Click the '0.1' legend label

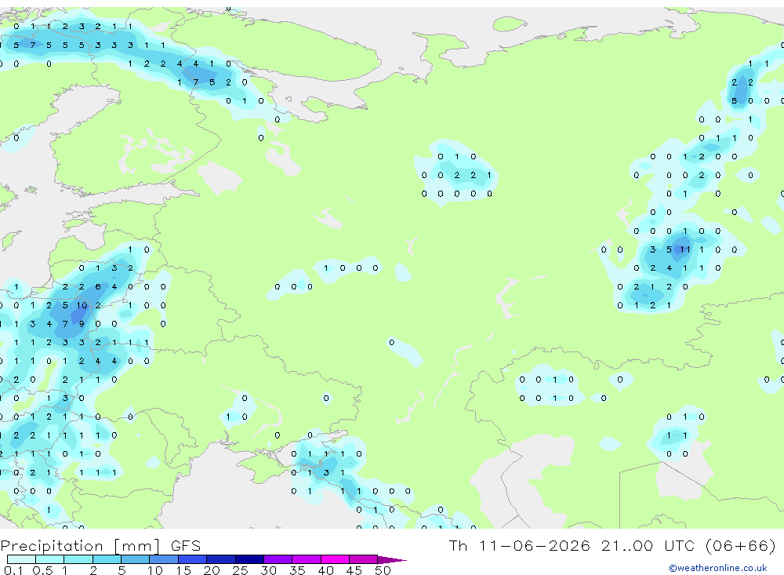[x=13, y=570]
